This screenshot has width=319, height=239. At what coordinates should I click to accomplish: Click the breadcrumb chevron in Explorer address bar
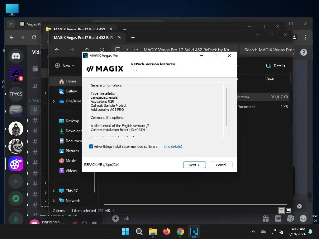click(127, 49)
